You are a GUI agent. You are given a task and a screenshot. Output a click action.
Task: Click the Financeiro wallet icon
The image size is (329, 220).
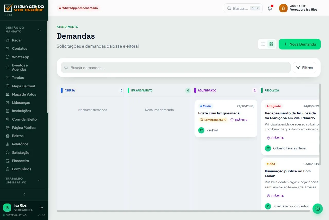[x=7, y=161]
